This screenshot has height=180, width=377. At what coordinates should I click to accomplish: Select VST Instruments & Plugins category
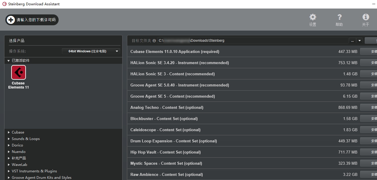click(34, 171)
